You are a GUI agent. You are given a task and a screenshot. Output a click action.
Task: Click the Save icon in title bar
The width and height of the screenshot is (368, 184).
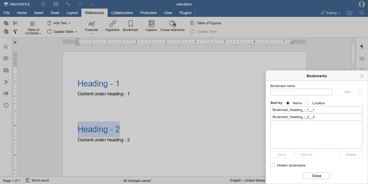(44, 4)
